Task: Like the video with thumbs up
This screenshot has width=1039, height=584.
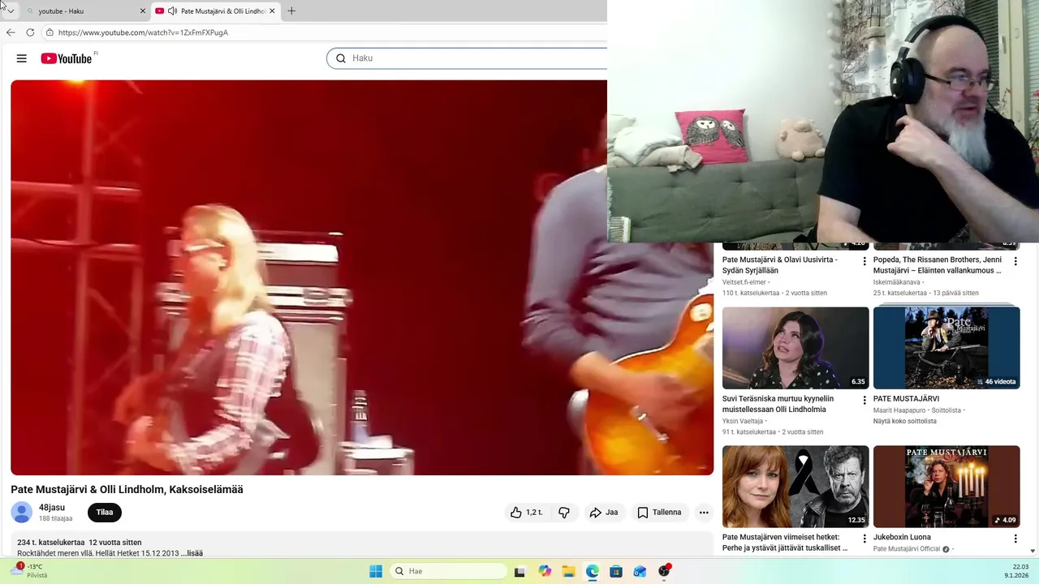Action: 526,513
